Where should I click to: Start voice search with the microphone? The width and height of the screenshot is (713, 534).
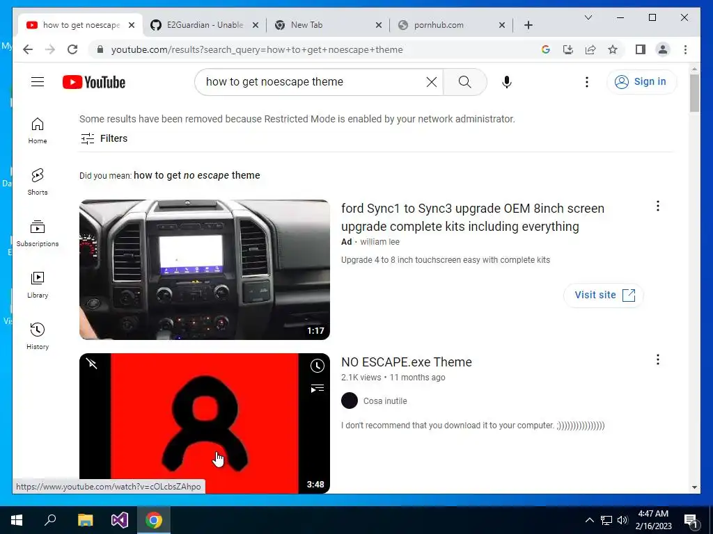tap(507, 82)
